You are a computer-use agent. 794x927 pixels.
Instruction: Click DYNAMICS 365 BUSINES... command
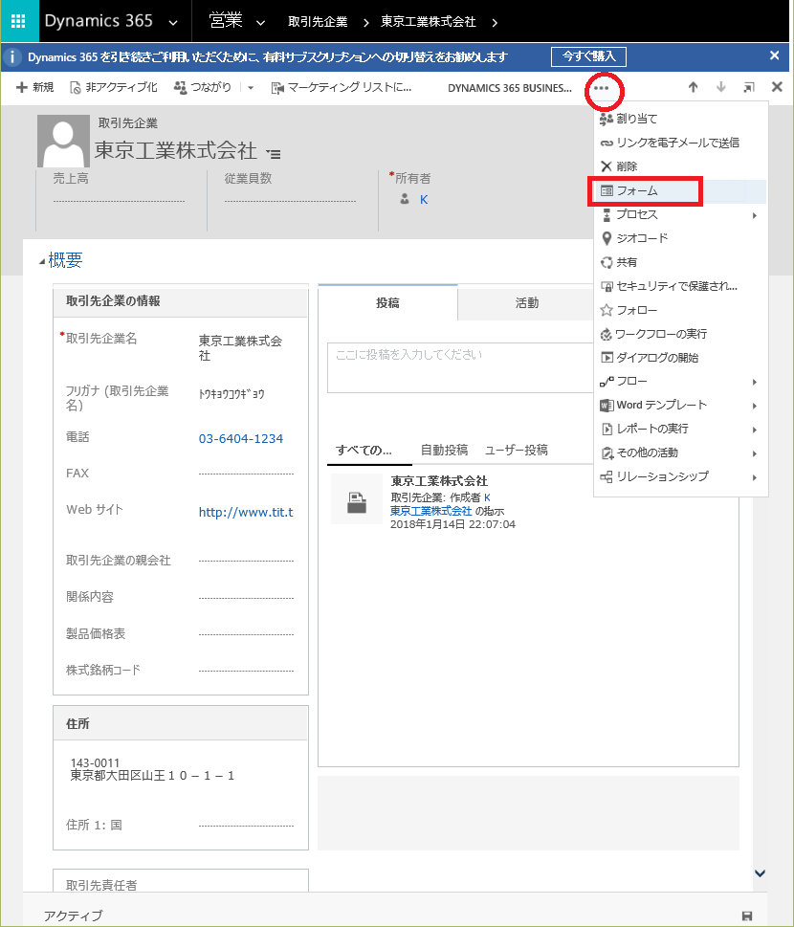(x=510, y=88)
